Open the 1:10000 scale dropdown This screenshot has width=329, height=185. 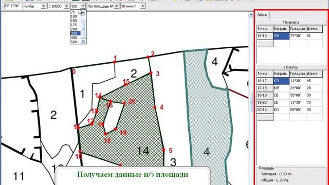click(66, 6)
